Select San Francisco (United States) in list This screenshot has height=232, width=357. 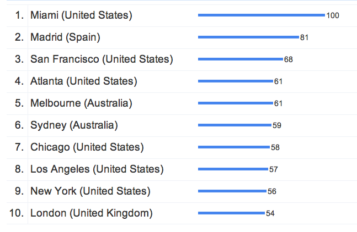point(102,59)
